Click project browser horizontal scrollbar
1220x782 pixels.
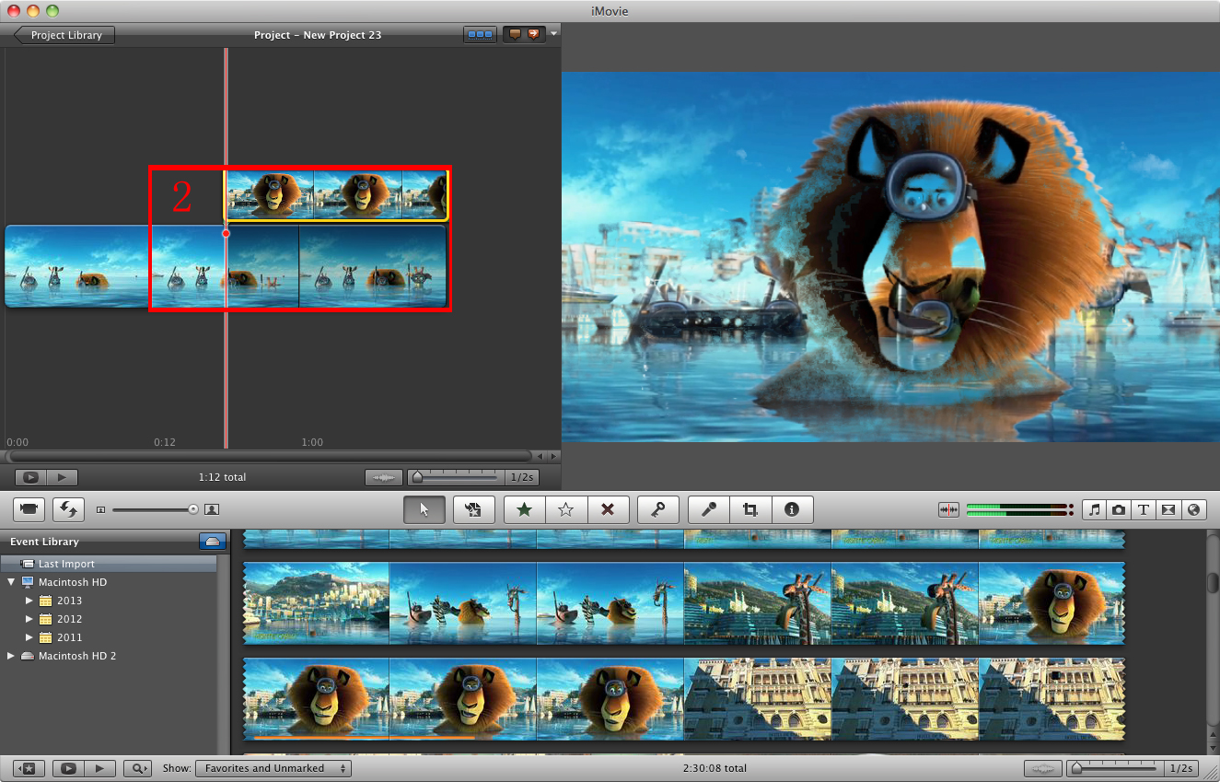pos(269,456)
